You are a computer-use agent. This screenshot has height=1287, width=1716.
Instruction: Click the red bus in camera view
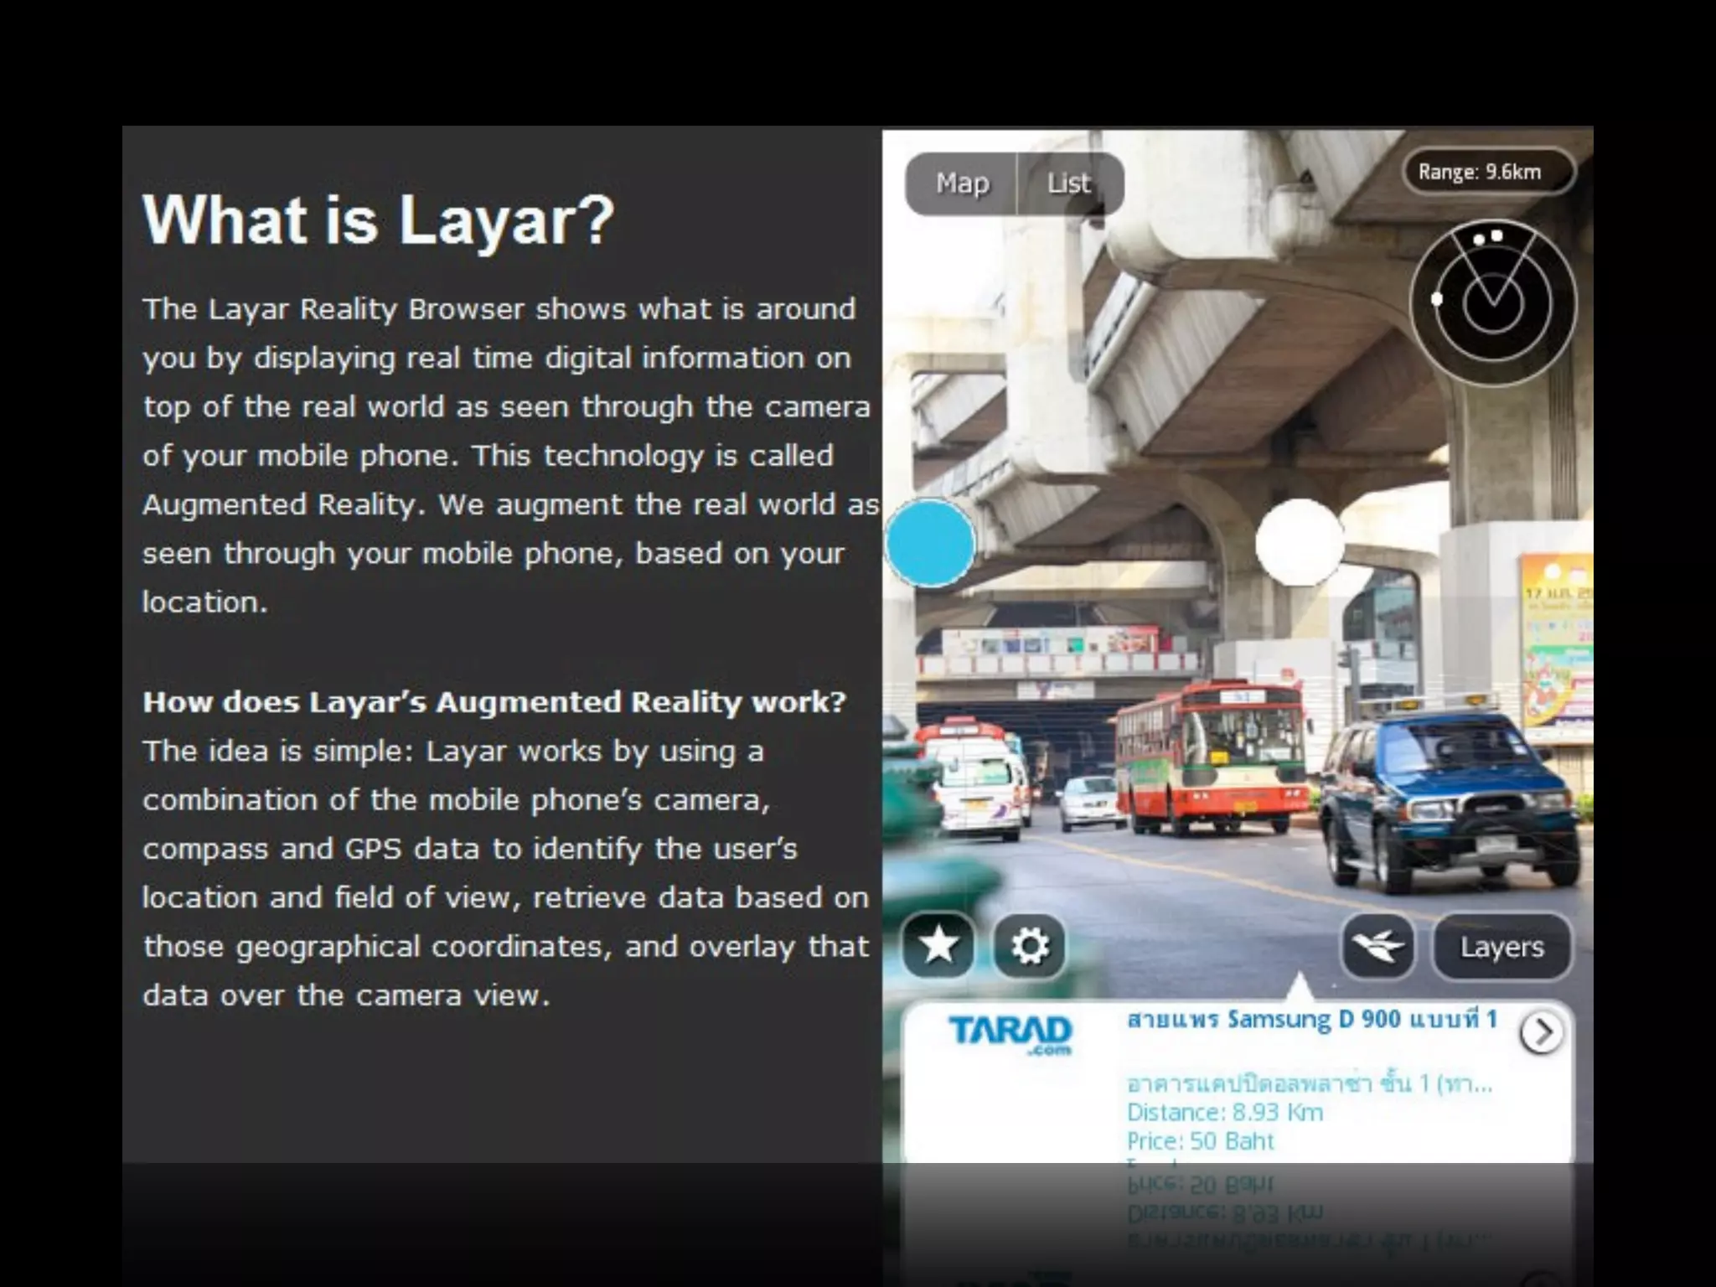(1212, 758)
